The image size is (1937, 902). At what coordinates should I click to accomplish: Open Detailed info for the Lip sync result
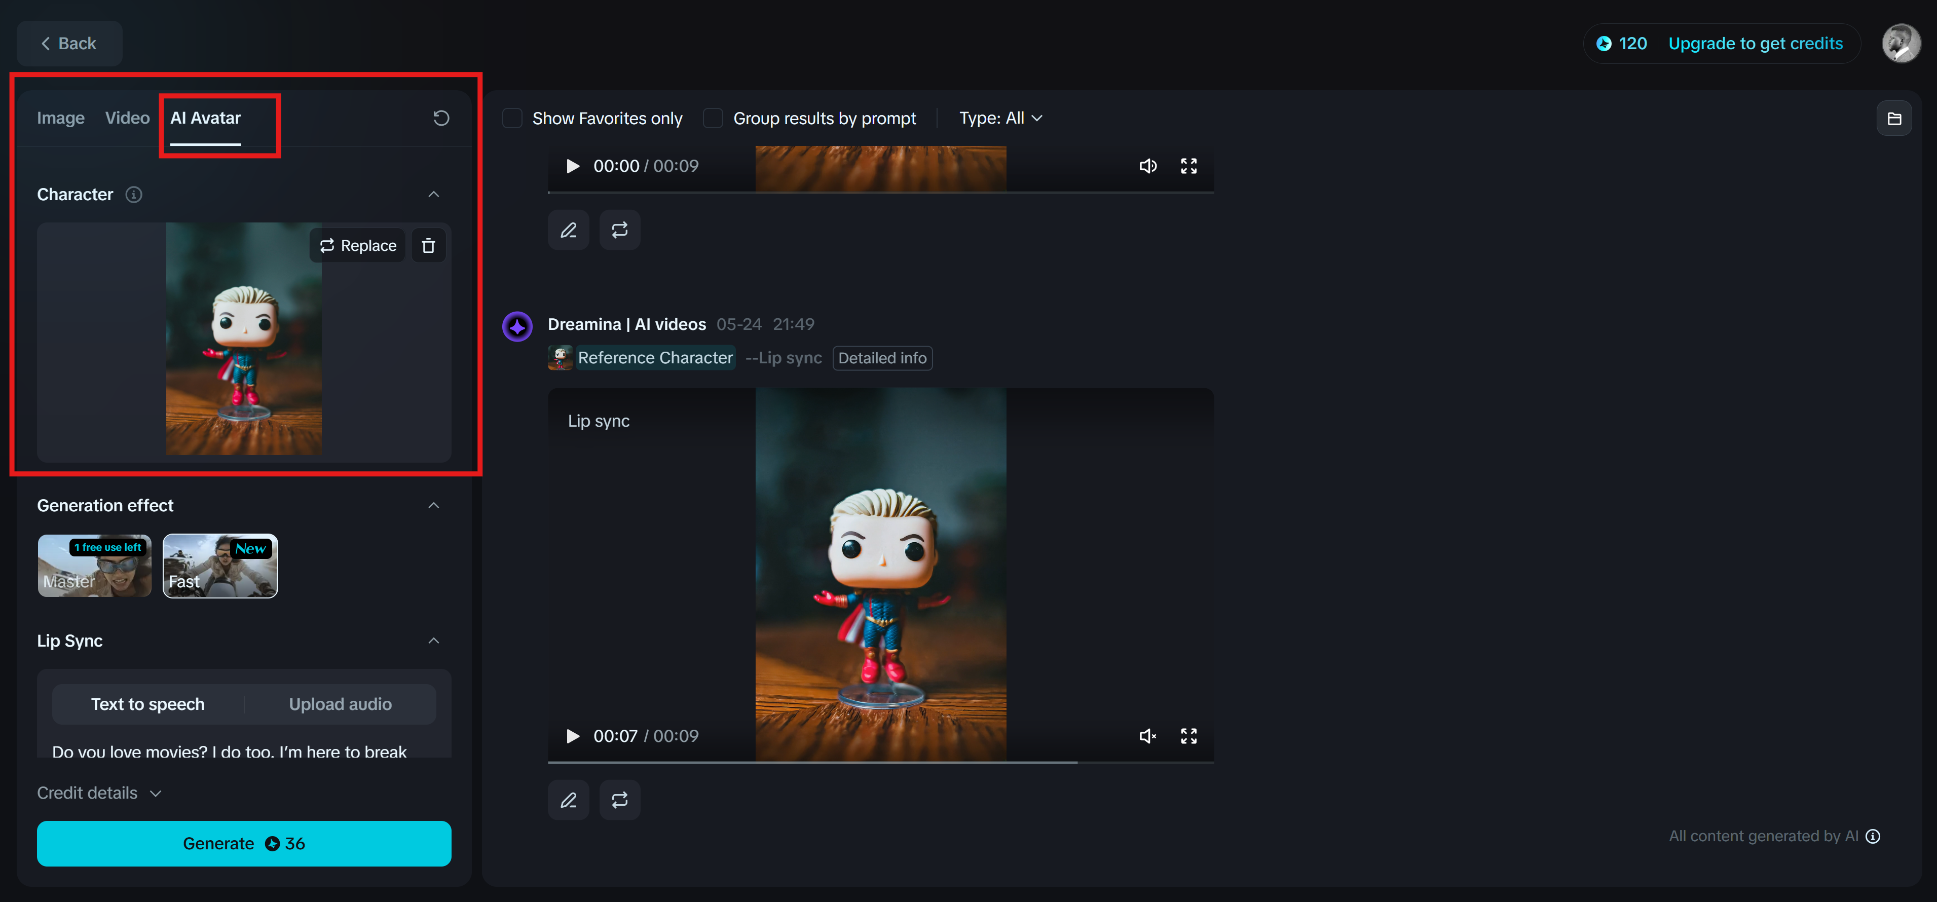tap(882, 358)
